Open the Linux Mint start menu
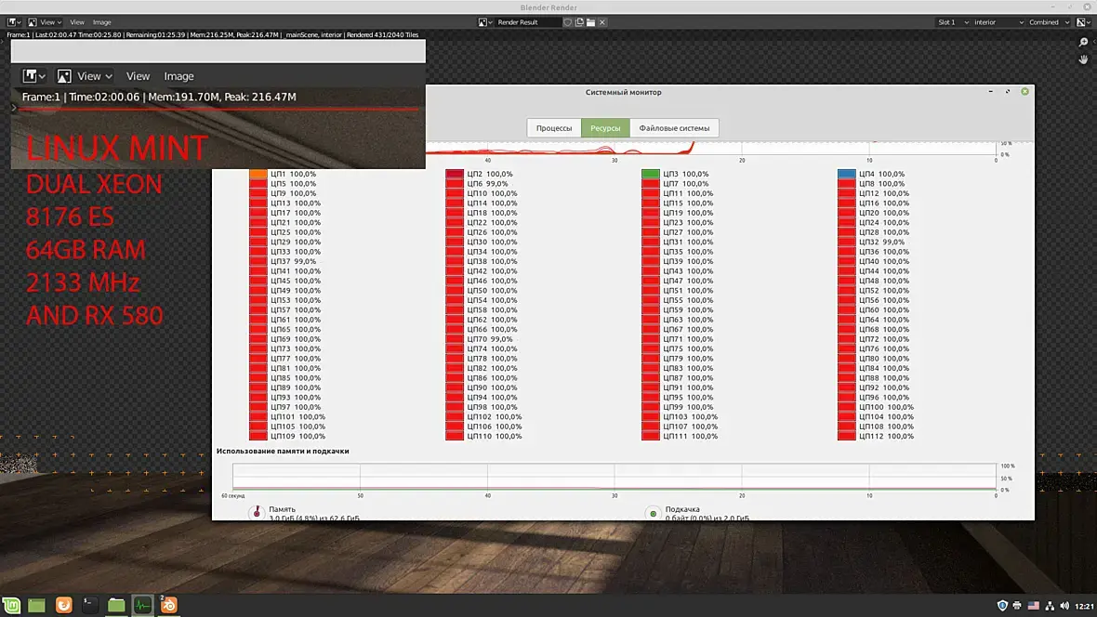Viewport: 1097px width, 617px height. tap(11, 605)
